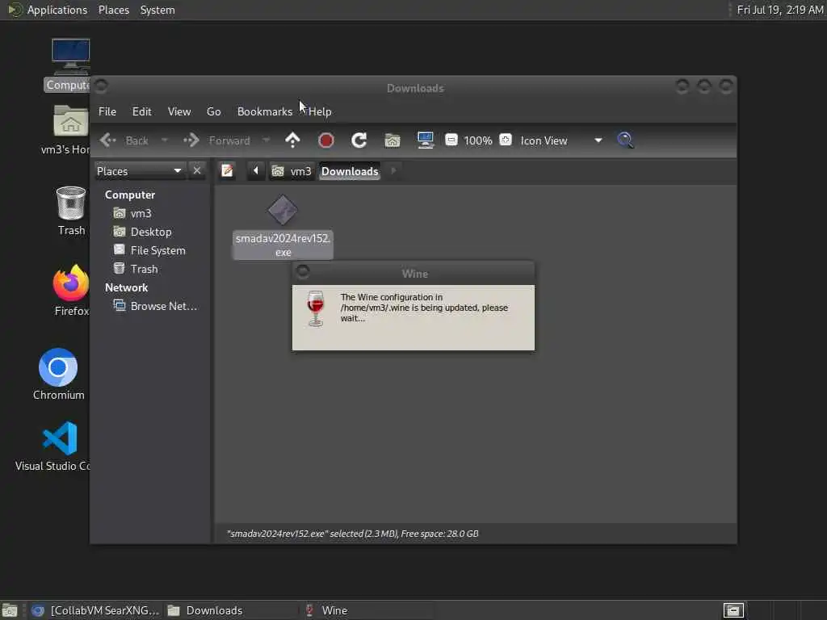Close the Places side pane
Image resolution: width=827 pixels, height=620 pixels.
(x=197, y=171)
